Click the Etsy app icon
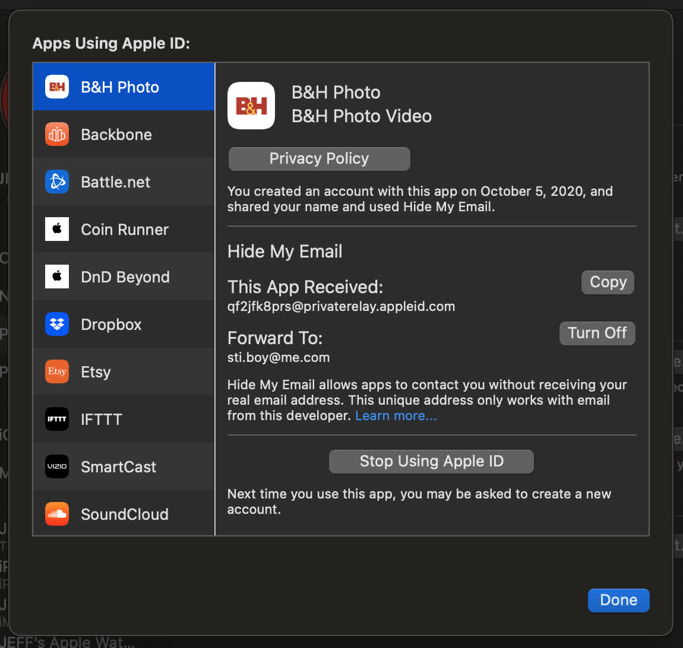Viewport: 683px width, 648px height. [x=57, y=371]
